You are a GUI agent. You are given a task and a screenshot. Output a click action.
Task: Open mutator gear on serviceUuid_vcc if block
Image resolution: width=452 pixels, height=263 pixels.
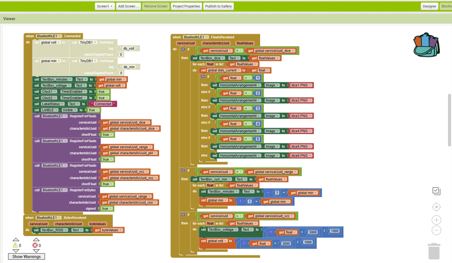[x=183, y=214]
